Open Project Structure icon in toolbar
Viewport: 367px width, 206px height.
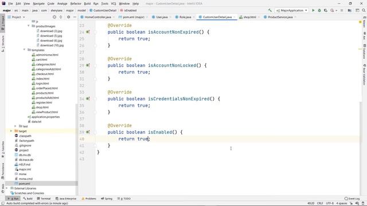(x=349, y=10)
